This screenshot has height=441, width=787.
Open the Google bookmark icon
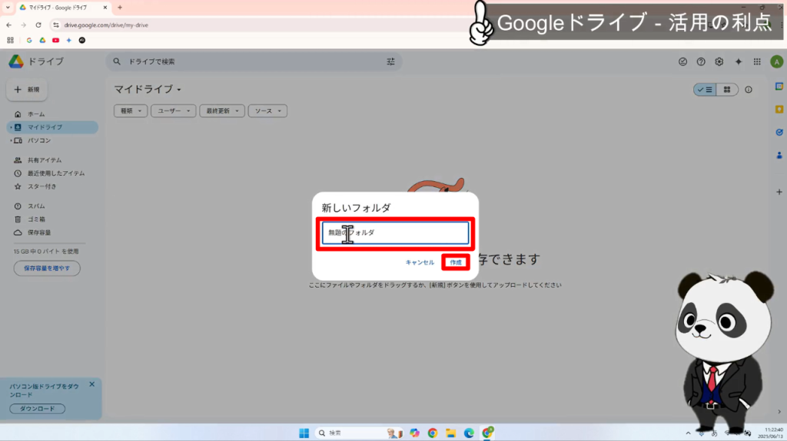pos(29,40)
